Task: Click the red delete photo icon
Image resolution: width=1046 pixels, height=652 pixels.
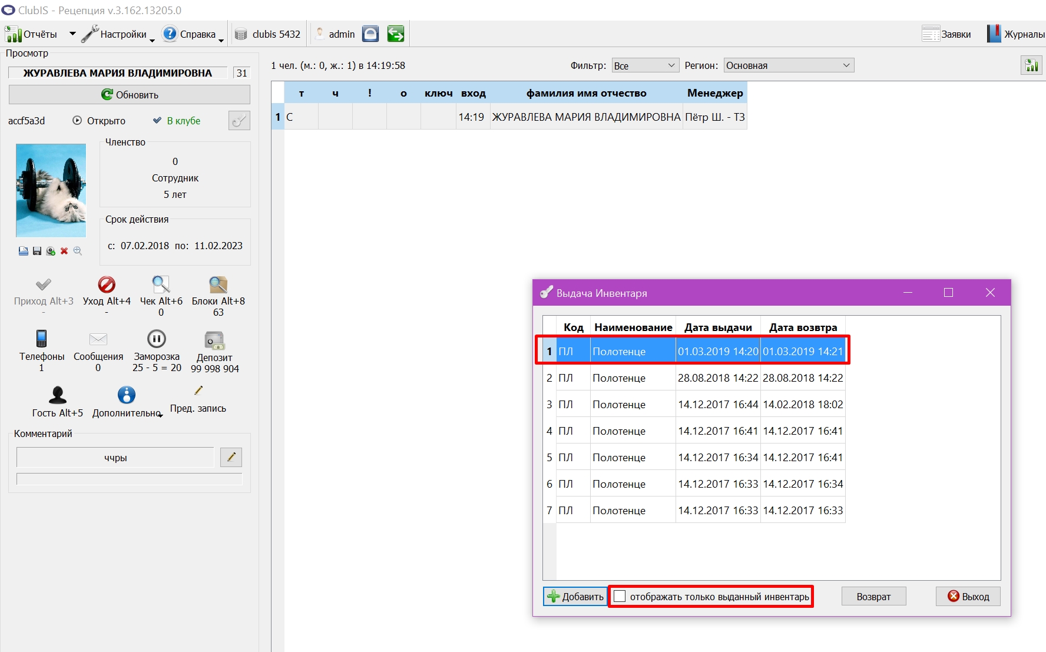Action: pyautogui.click(x=64, y=251)
